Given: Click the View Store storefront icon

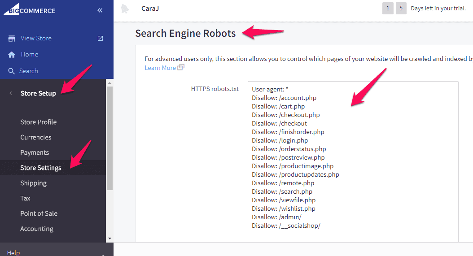Looking at the screenshot, I should [12, 38].
